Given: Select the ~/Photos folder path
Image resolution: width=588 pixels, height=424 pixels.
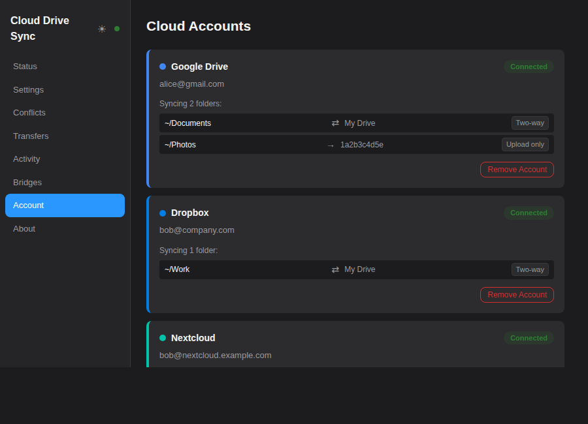Looking at the screenshot, I should [180, 145].
